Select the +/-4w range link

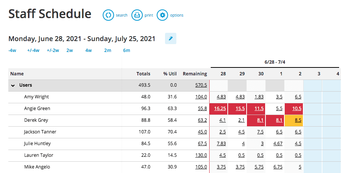point(33,51)
